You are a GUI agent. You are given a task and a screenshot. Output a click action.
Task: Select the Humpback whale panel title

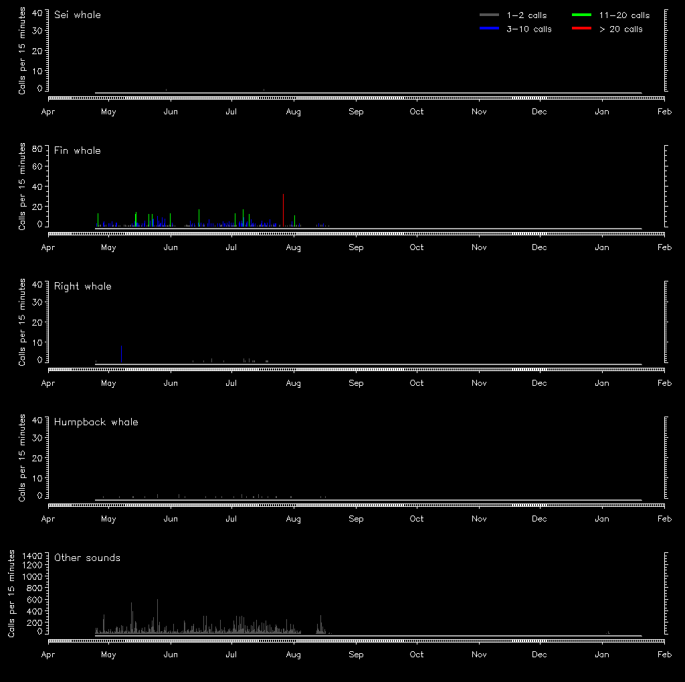coord(96,422)
